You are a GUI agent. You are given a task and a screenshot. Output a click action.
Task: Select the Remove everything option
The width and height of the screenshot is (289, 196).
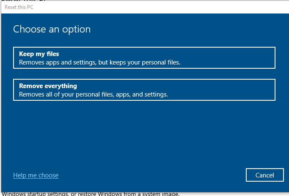[144, 90]
